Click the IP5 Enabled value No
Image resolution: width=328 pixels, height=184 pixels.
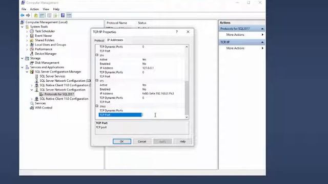[x=144, y=89]
